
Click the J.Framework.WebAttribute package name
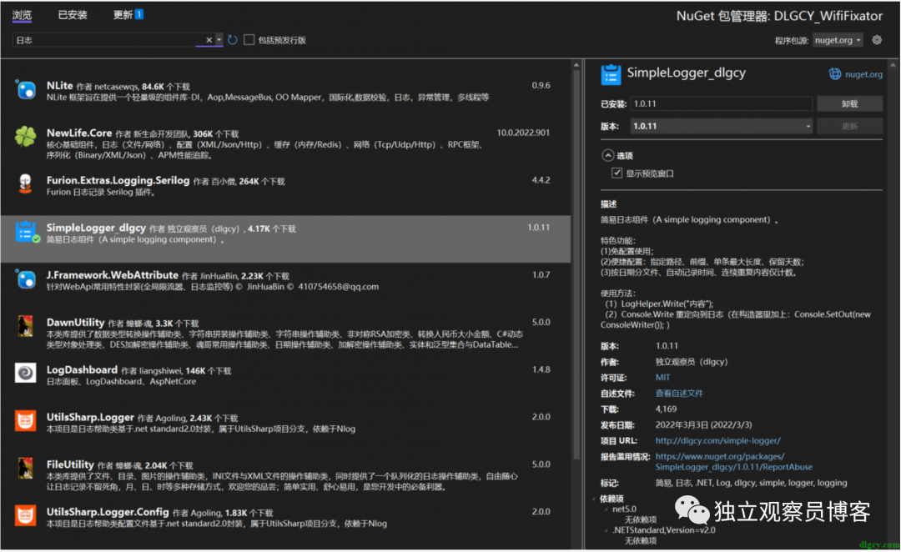click(113, 275)
